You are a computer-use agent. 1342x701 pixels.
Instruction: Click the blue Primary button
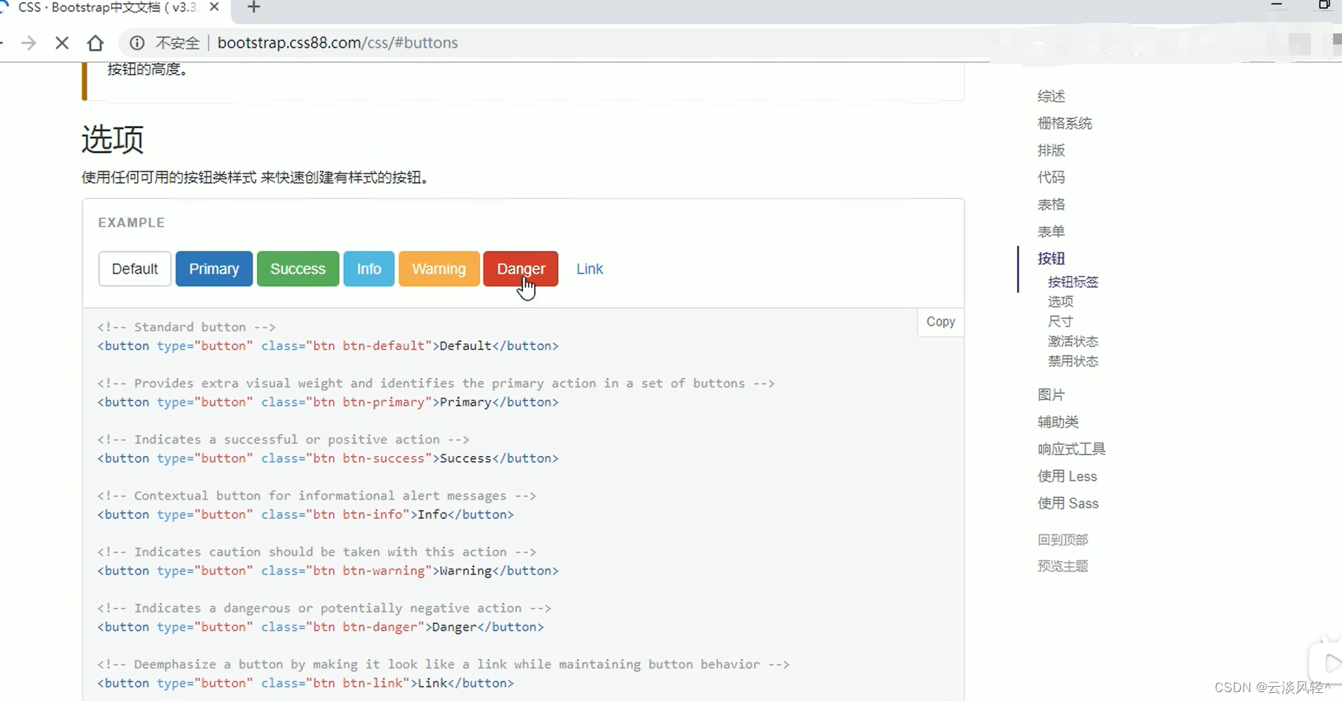(x=214, y=269)
